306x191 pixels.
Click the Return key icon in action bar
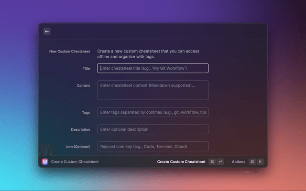220,162
